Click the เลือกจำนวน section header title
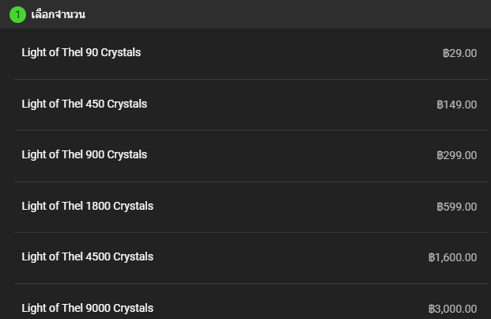This screenshot has width=491, height=319. (59, 14)
